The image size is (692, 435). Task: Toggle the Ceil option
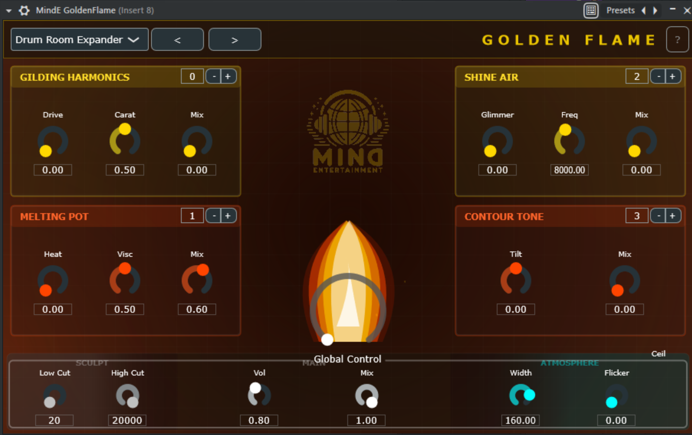click(x=659, y=353)
